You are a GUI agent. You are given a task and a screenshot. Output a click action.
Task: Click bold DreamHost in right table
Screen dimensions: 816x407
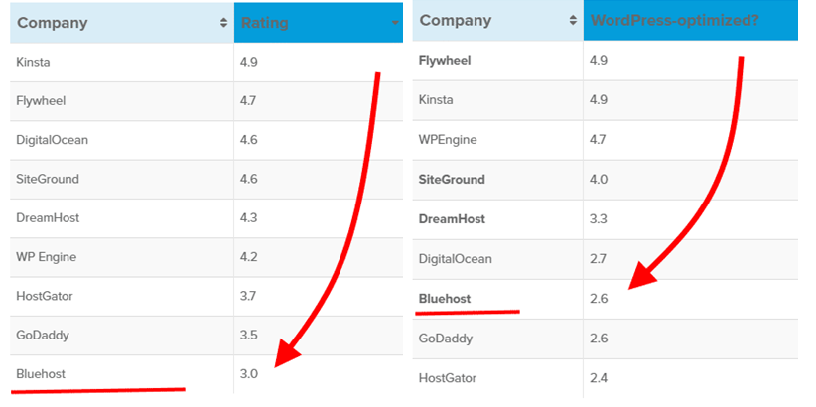coord(453,219)
